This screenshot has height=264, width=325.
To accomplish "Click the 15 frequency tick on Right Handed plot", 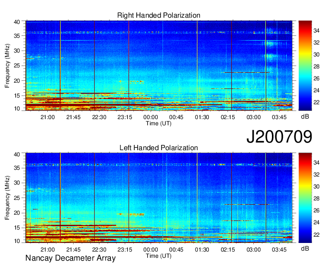I will click(x=17, y=96).
